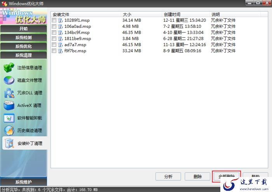272x192 pixels.
Task: Enable the checkbox for f9f7bc.msp
Action: [54, 51]
